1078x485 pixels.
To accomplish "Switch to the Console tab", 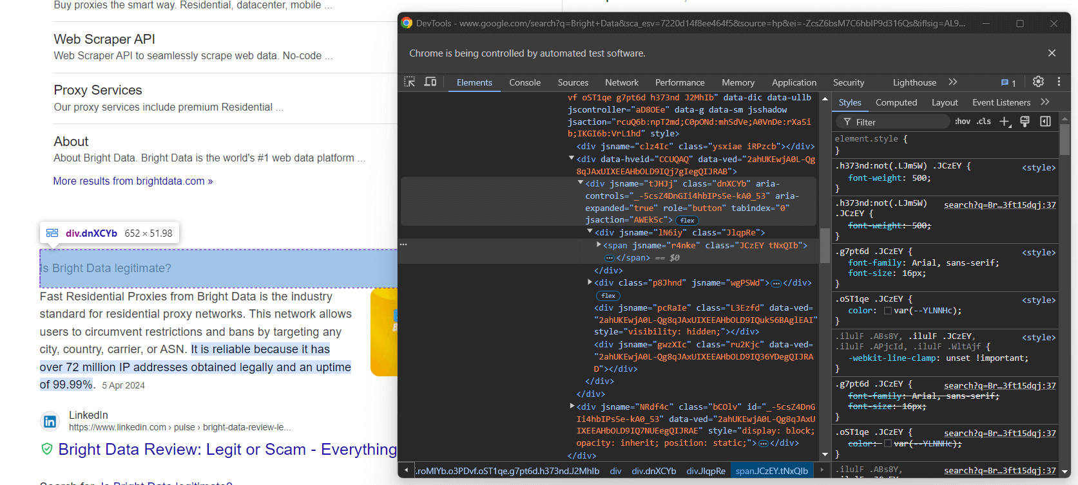I will 525,82.
